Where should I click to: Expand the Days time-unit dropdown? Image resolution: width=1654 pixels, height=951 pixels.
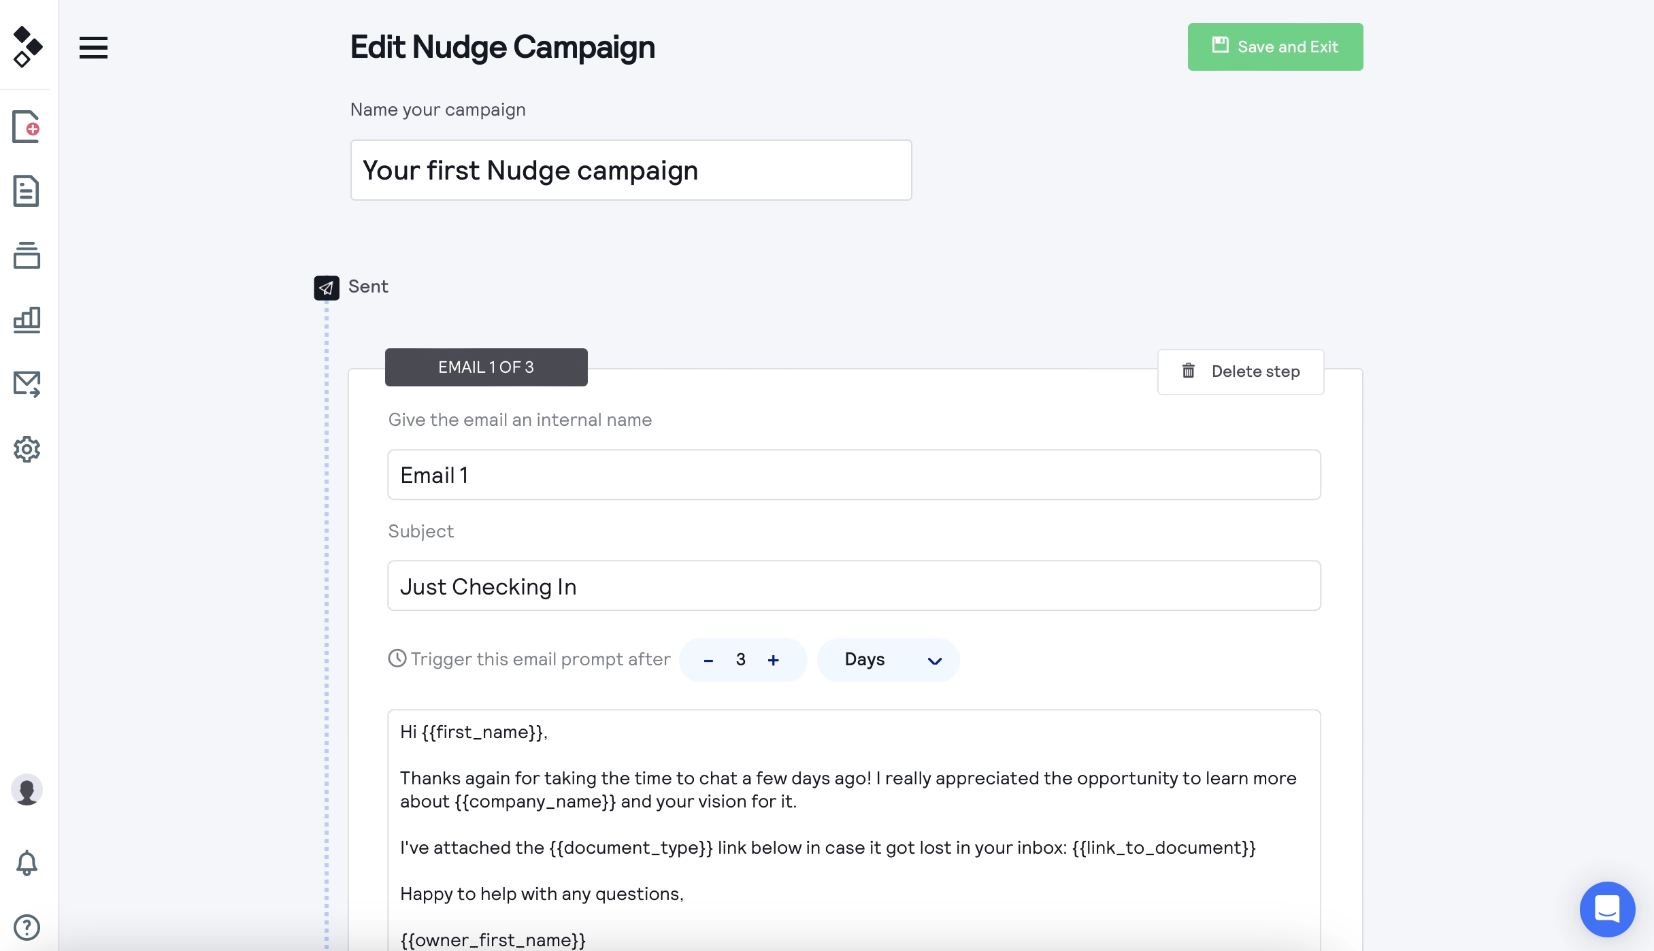[888, 659]
